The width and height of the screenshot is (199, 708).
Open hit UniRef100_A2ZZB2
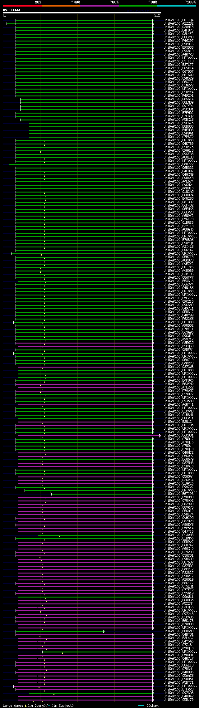178,23
